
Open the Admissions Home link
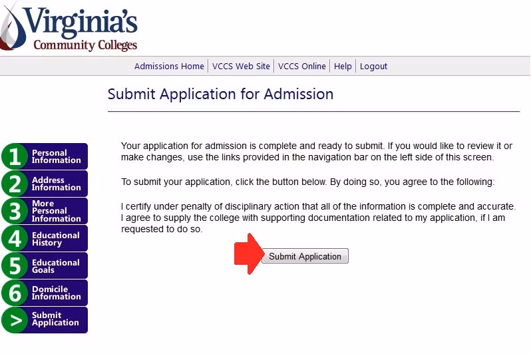click(x=169, y=67)
